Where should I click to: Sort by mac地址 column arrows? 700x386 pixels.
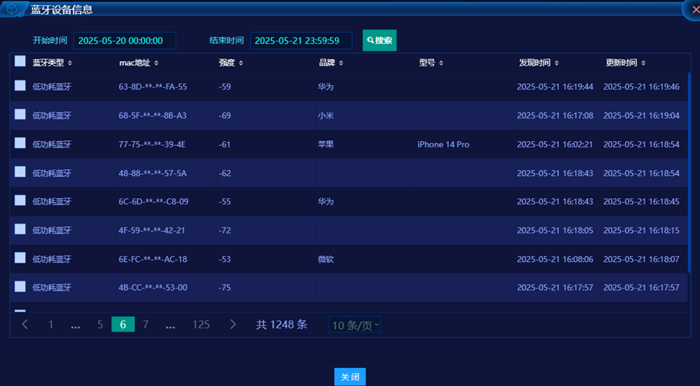156,63
